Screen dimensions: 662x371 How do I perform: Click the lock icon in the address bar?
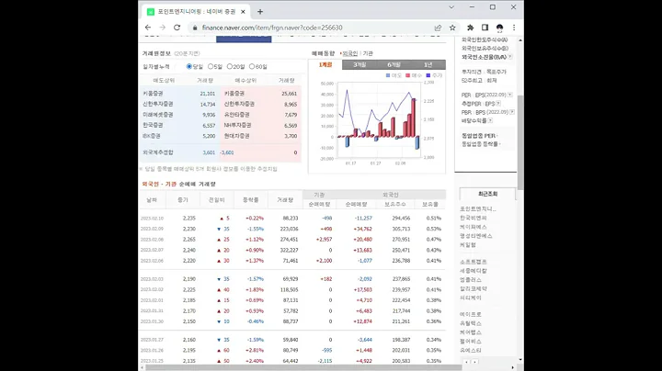(195, 28)
